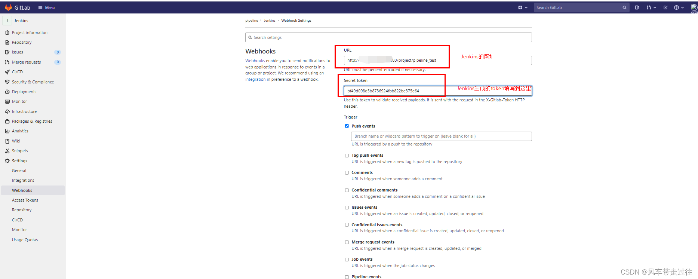Screen dimensions: 698x279
Task: Enable Pipeline events checkbox
Action: [347, 277]
